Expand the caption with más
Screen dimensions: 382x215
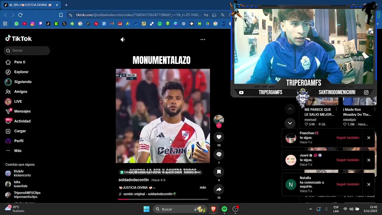coord(203,188)
